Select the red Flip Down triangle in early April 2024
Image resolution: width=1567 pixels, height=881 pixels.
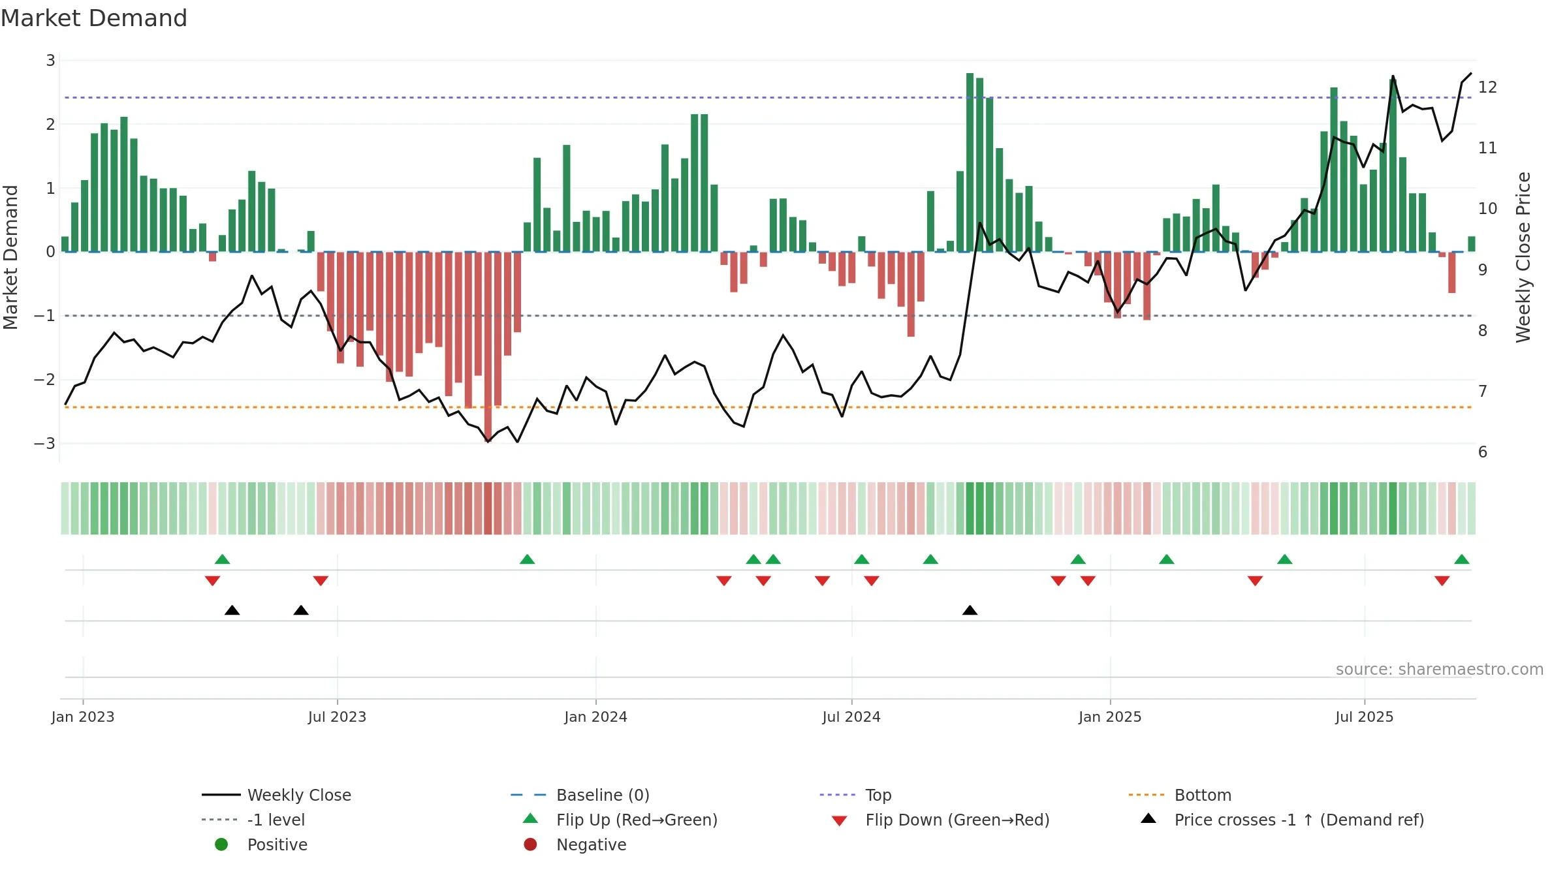(x=724, y=581)
